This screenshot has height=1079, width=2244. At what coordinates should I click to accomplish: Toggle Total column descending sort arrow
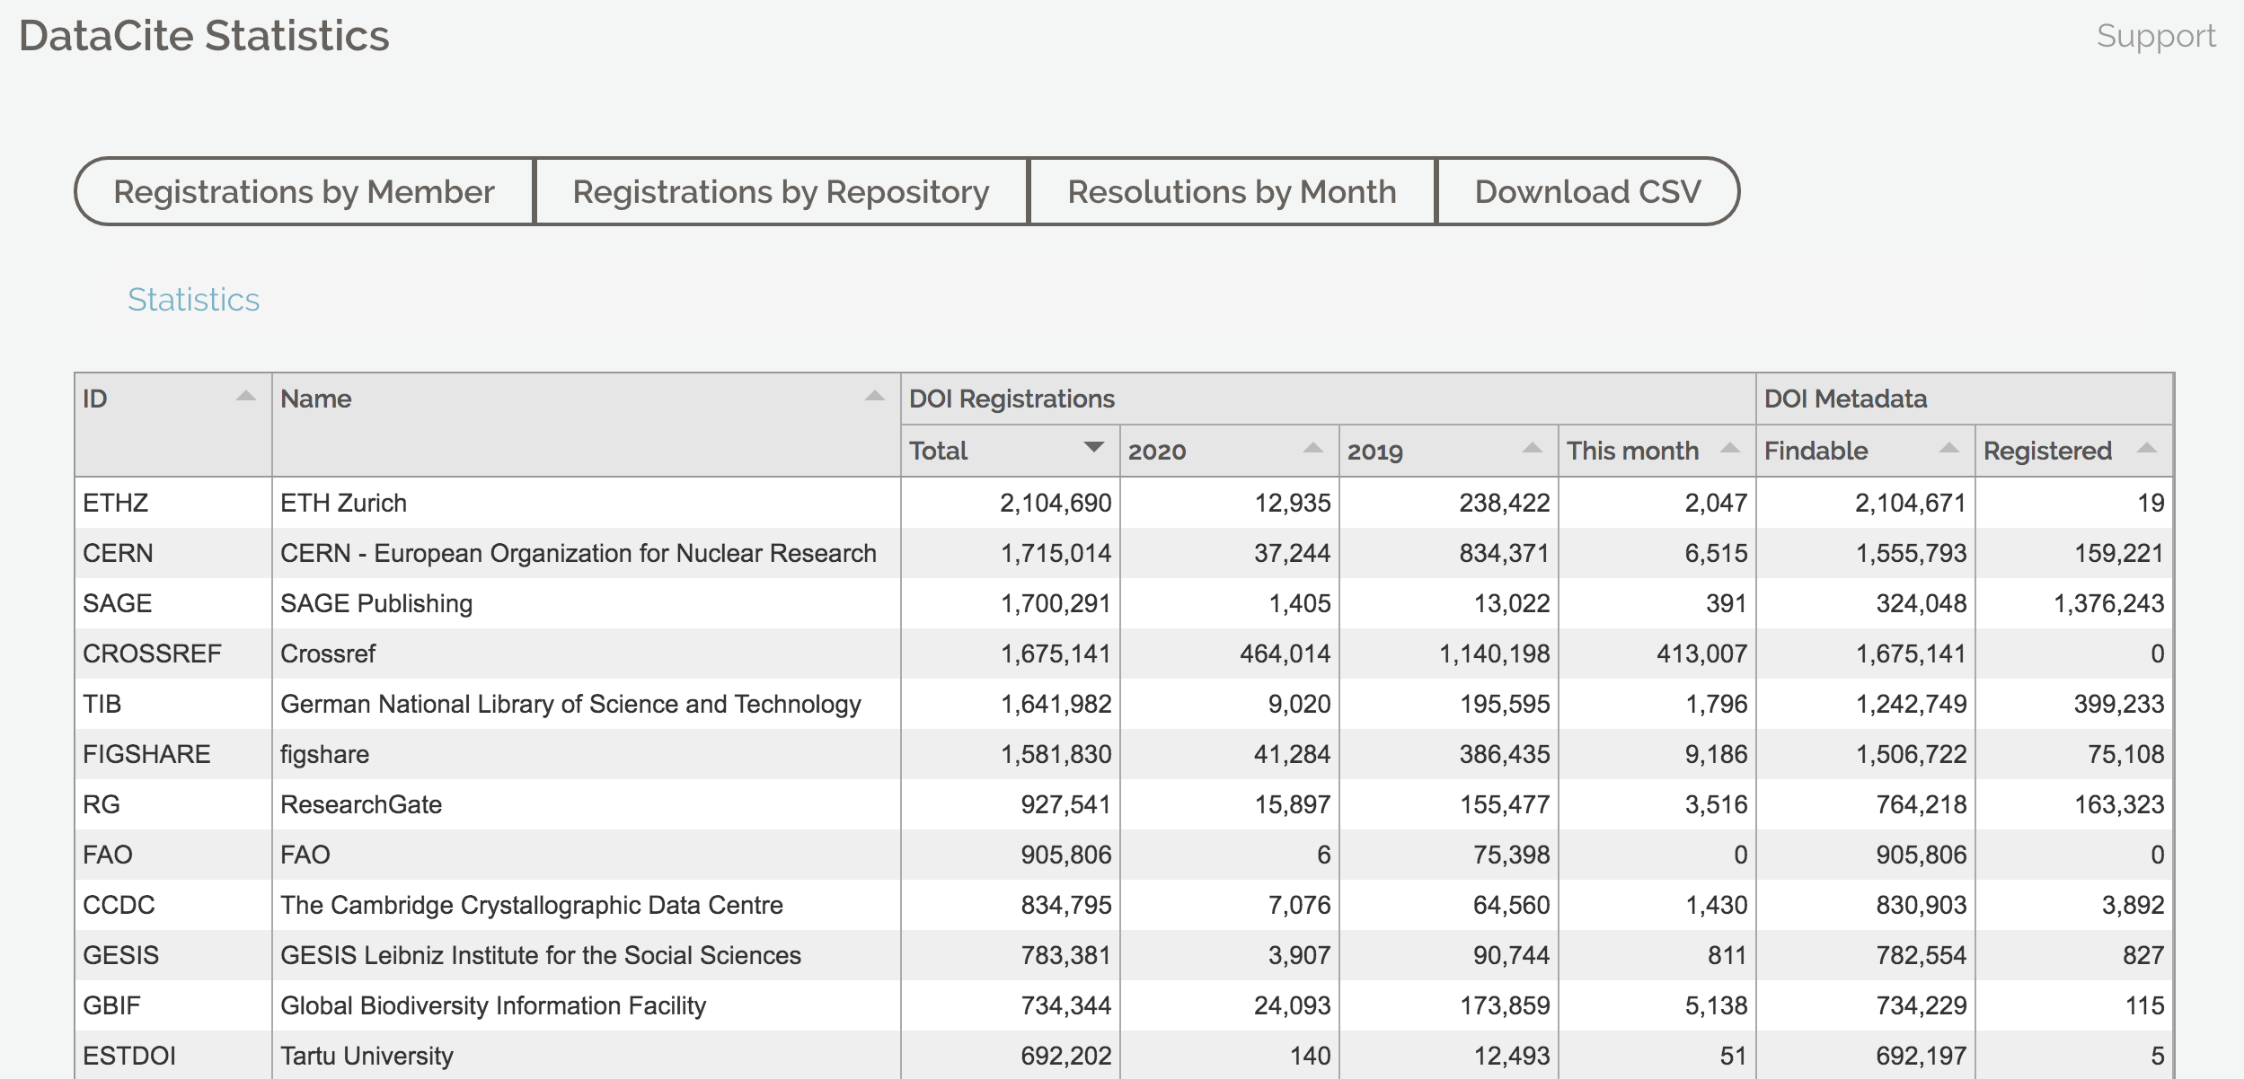(1093, 447)
